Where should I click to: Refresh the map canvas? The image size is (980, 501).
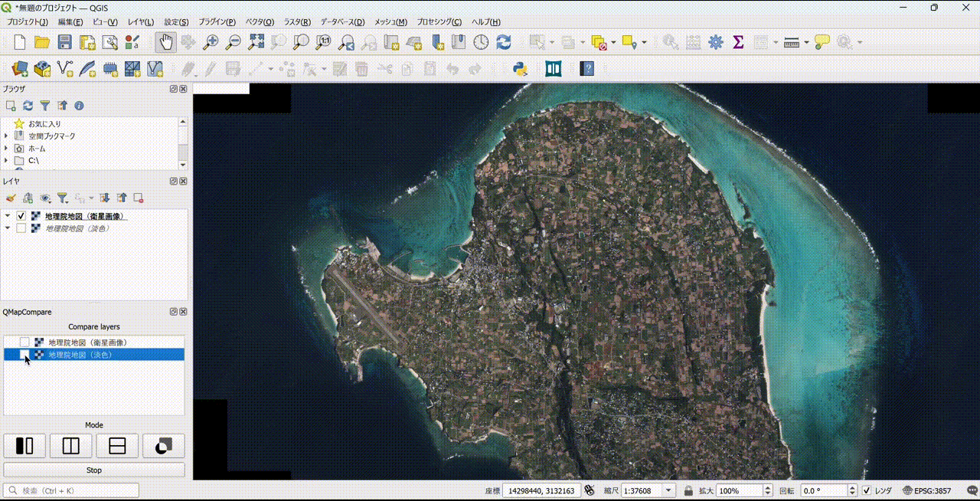504,42
